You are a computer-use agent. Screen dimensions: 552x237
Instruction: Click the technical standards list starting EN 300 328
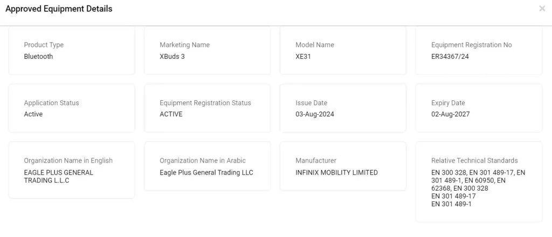[x=478, y=188]
